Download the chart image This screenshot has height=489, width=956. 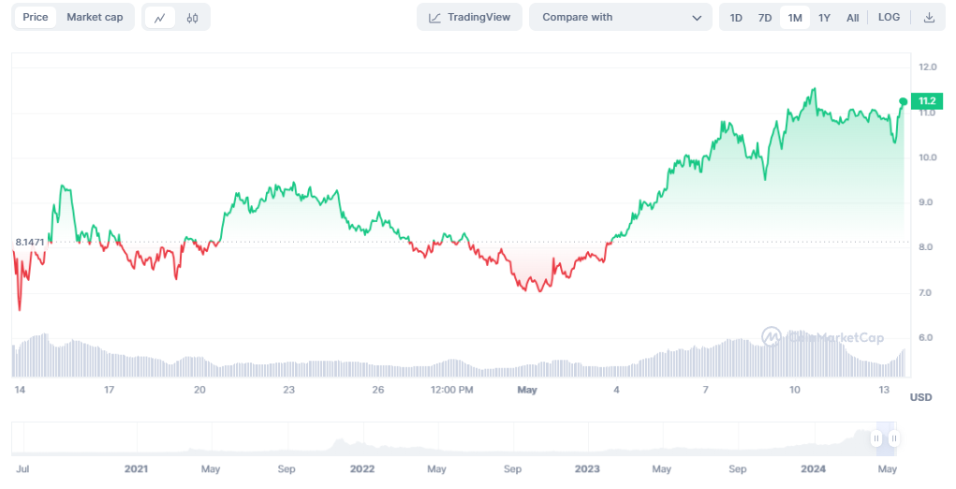click(x=929, y=18)
